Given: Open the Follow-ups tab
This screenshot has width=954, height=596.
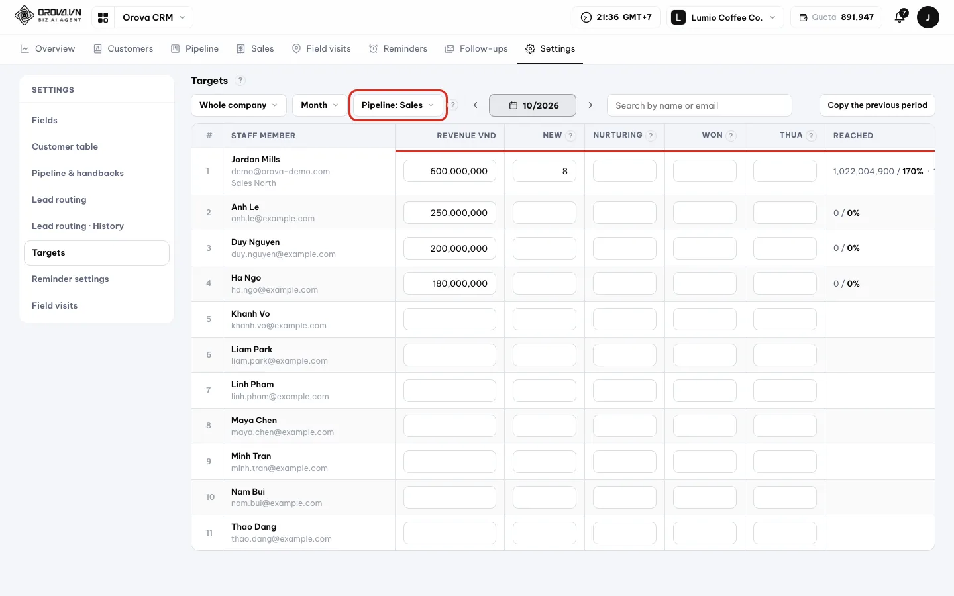Looking at the screenshot, I should [x=476, y=49].
